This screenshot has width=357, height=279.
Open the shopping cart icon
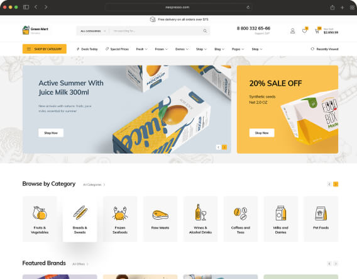click(x=317, y=31)
